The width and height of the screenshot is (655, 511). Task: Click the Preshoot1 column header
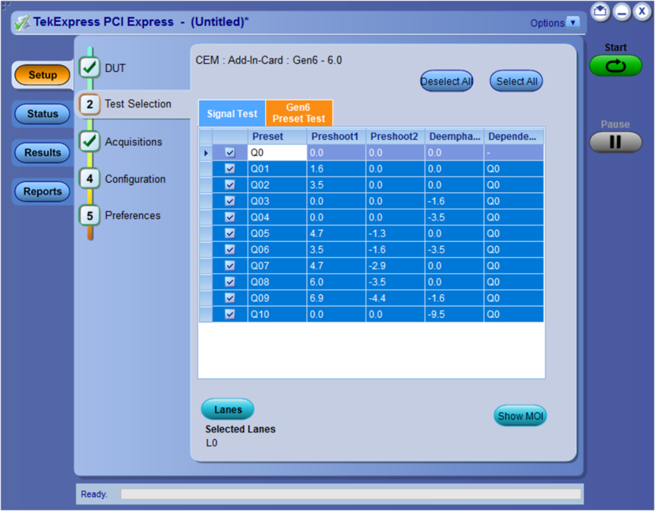click(x=335, y=136)
